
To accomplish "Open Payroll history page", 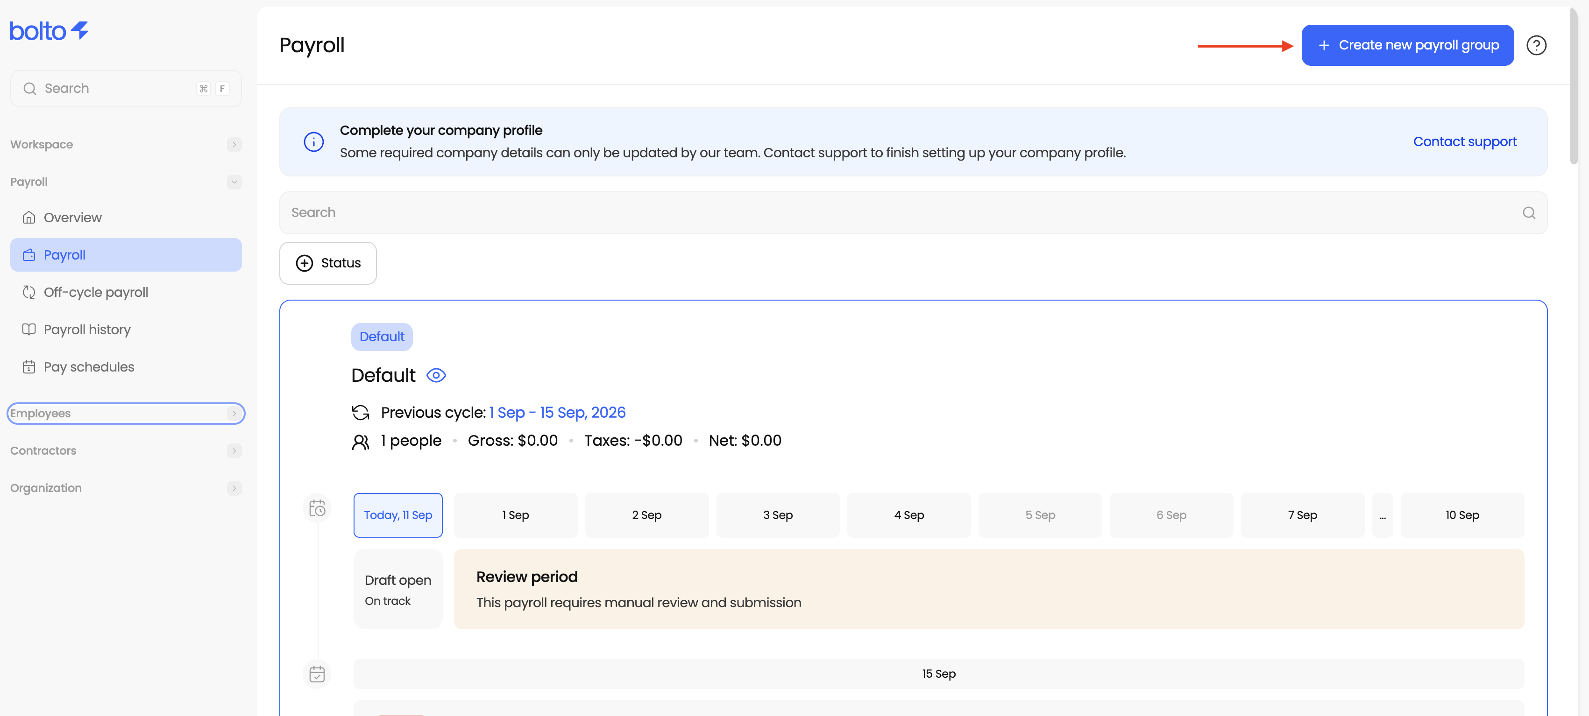I will tap(126, 330).
